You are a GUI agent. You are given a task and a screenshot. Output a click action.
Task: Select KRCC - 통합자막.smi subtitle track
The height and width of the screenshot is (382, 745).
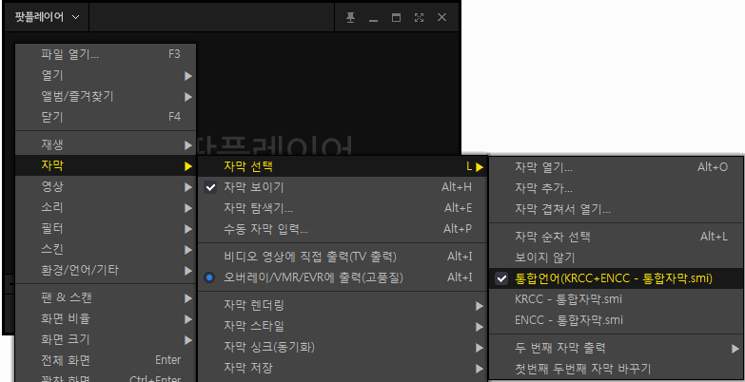point(568,299)
